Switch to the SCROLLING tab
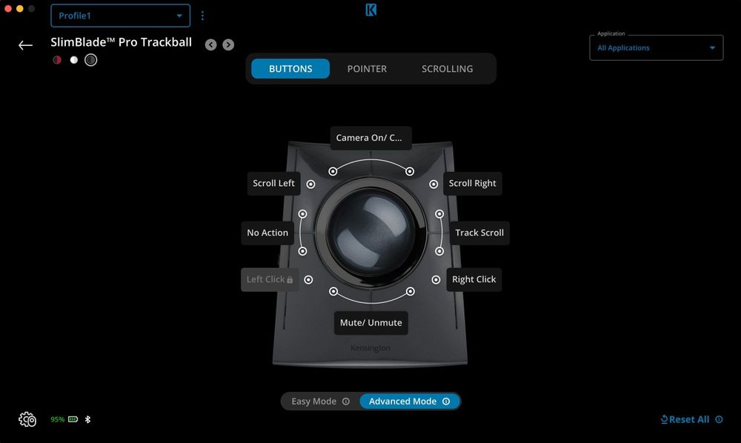The height and width of the screenshot is (443, 741). pos(447,68)
